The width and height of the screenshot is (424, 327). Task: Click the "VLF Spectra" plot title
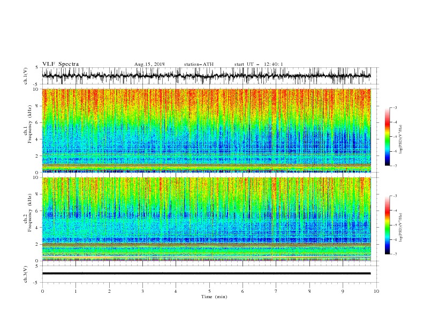click(x=60, y=64)
